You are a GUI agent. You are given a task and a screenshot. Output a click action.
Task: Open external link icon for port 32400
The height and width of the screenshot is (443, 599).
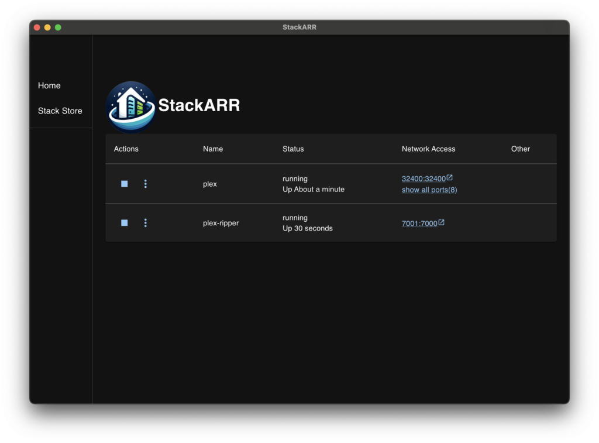click(450, 178)
